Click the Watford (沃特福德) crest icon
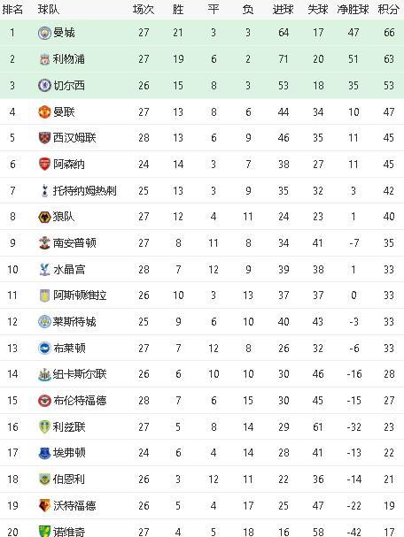Viewport: 404px width, 537px height. (44, 505)
